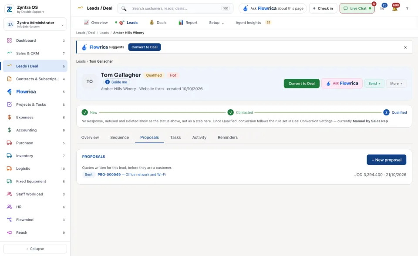Open the Dashboard sidebar icon
418x256 pixels.
pyautogui.click(x=9, y=40)
